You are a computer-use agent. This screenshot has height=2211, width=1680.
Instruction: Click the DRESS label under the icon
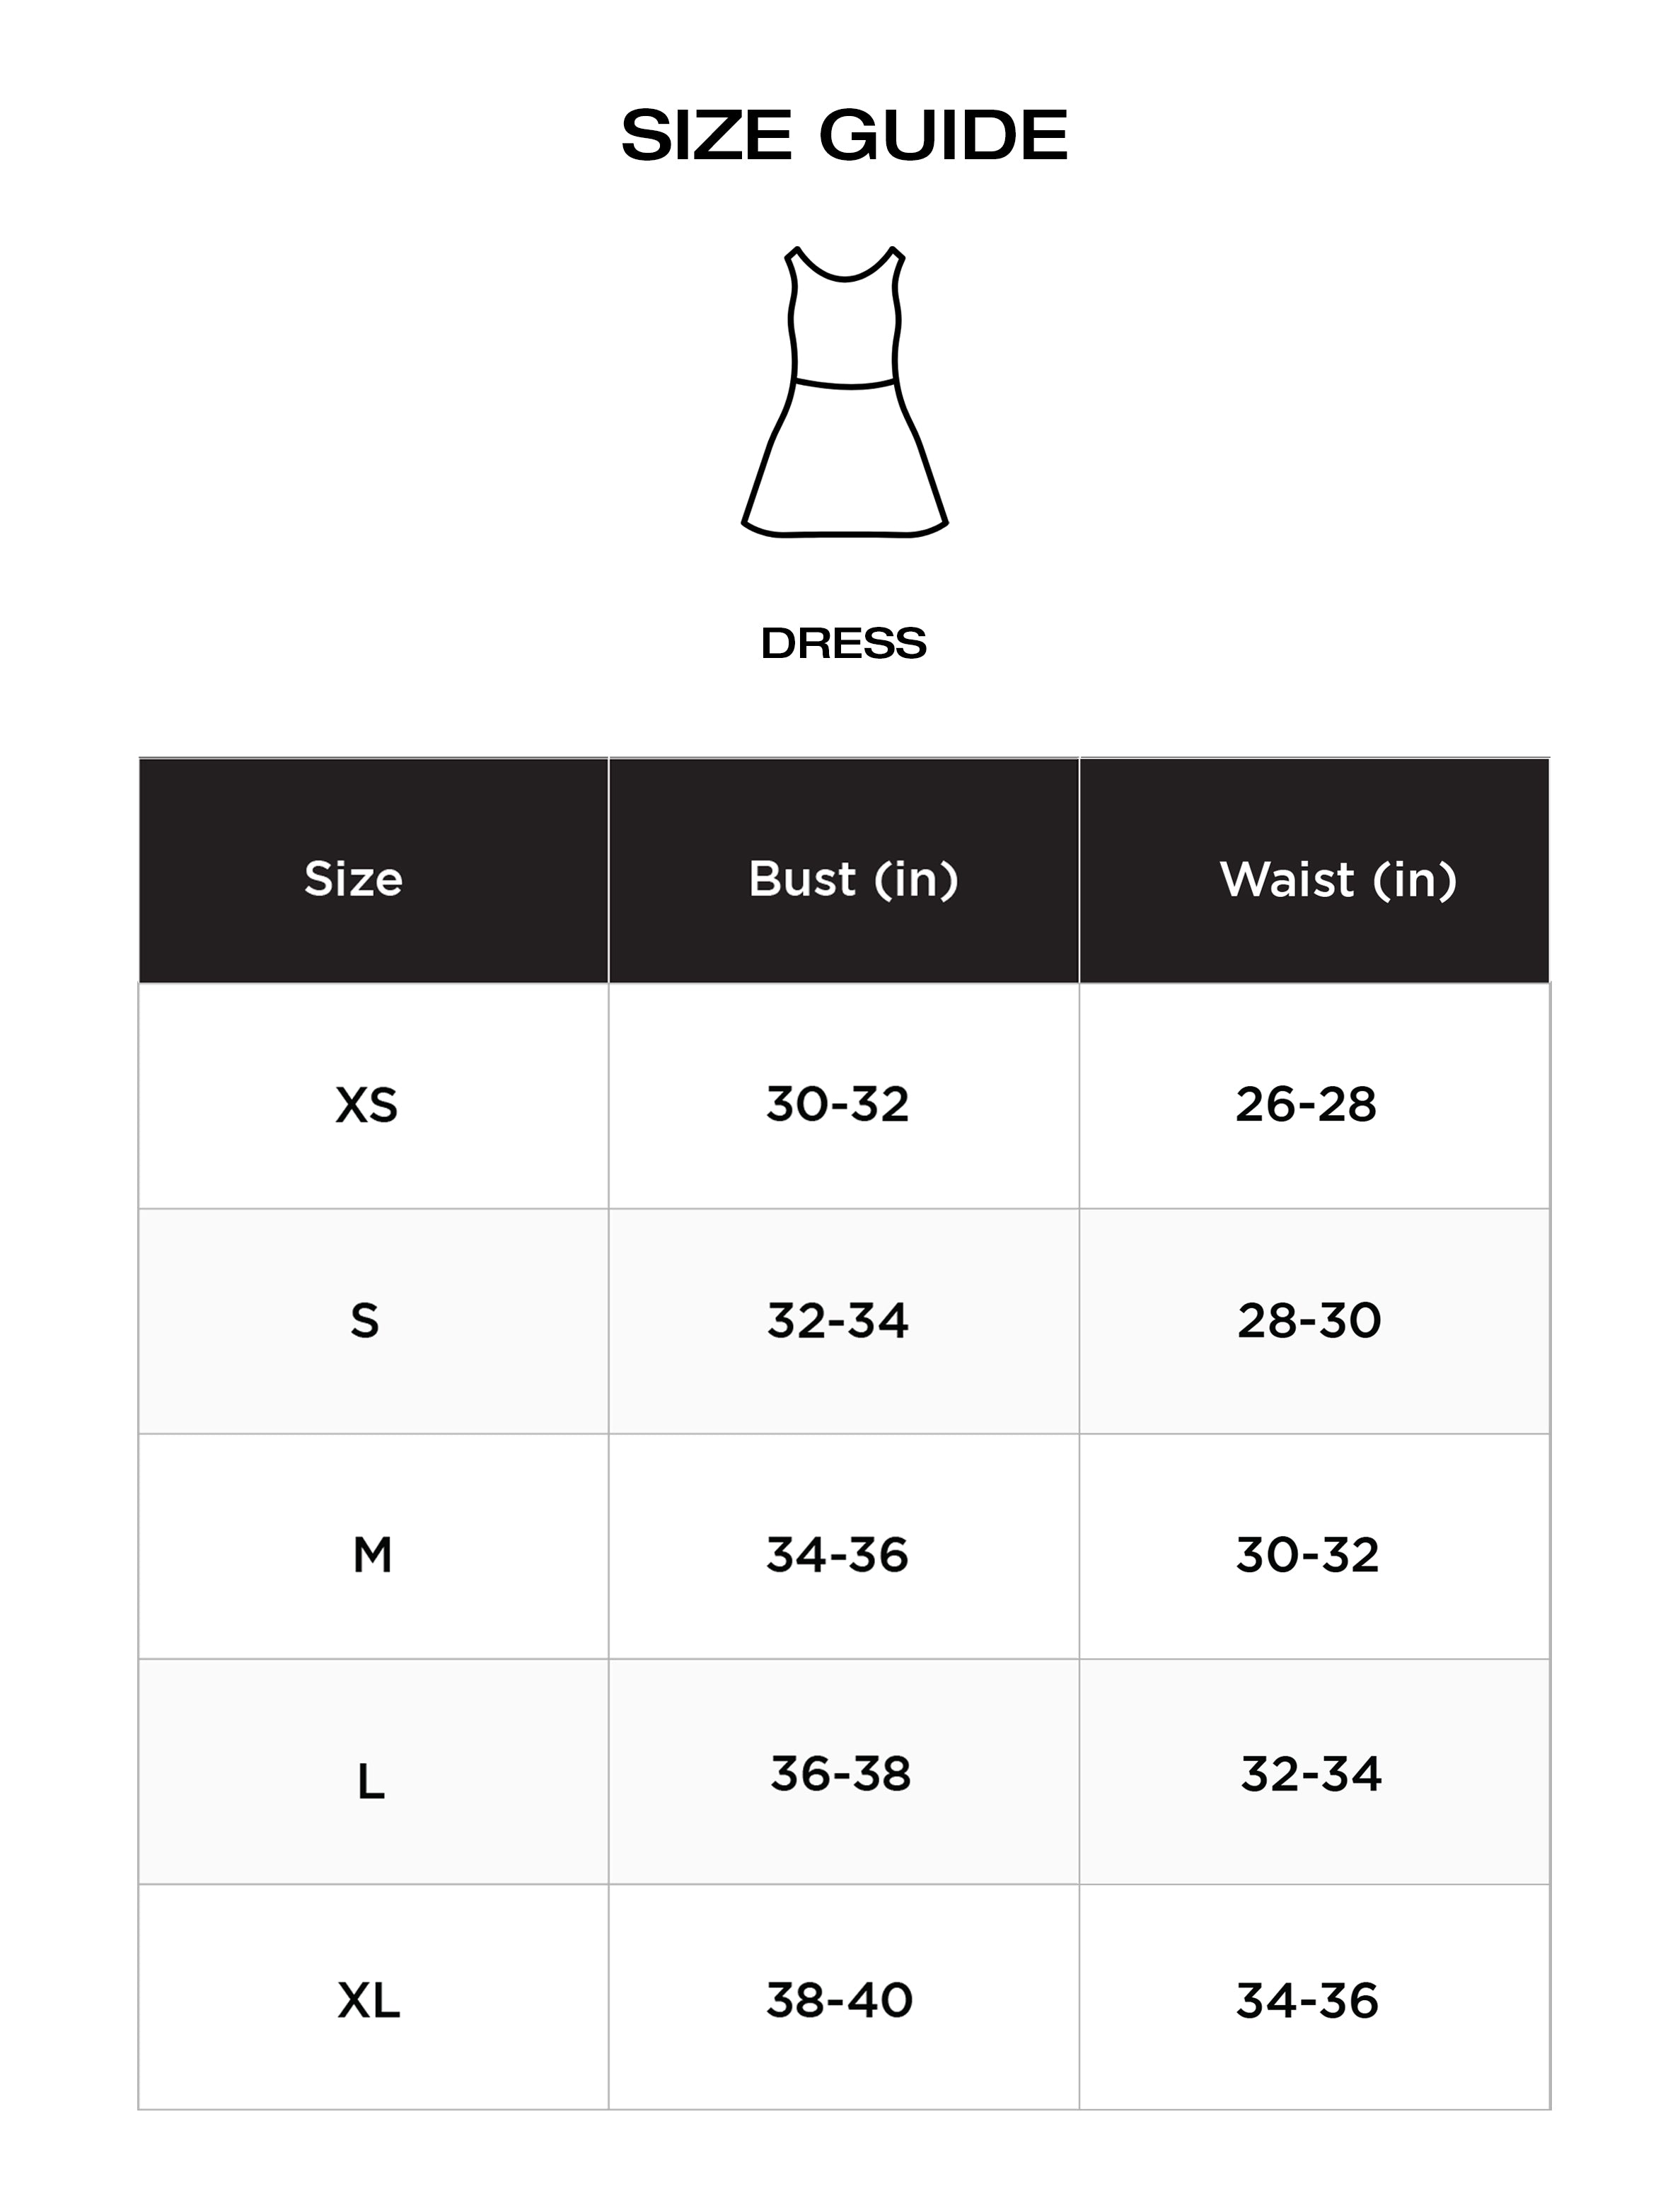(x=844, y=643)
